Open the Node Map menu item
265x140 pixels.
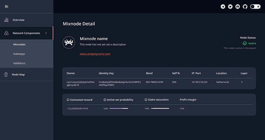click(18, 74)
